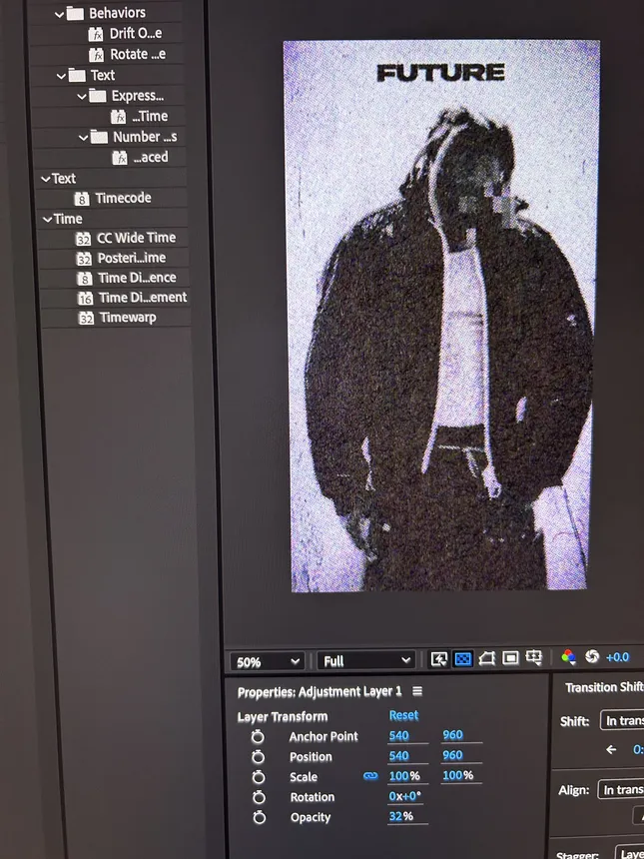This screenshot has height=859, width=644.
Task: Collapse the Number ...s folder
Action: [84, 138]
